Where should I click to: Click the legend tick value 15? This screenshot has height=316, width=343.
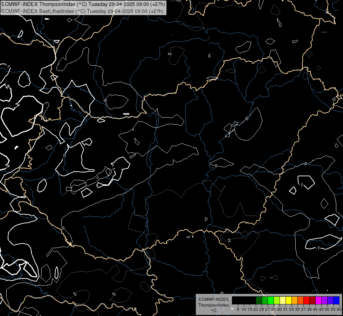click(250, 309)
